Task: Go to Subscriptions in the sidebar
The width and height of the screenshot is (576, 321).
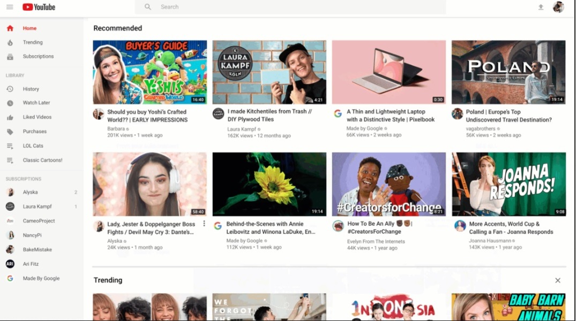Action: pyautogui.click(x=38, y=56)
